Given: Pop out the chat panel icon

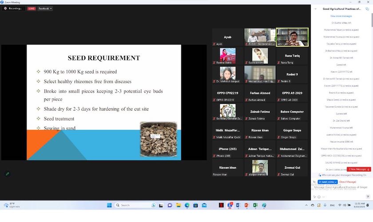Looking at the screenshot, I should pos(367,8).
